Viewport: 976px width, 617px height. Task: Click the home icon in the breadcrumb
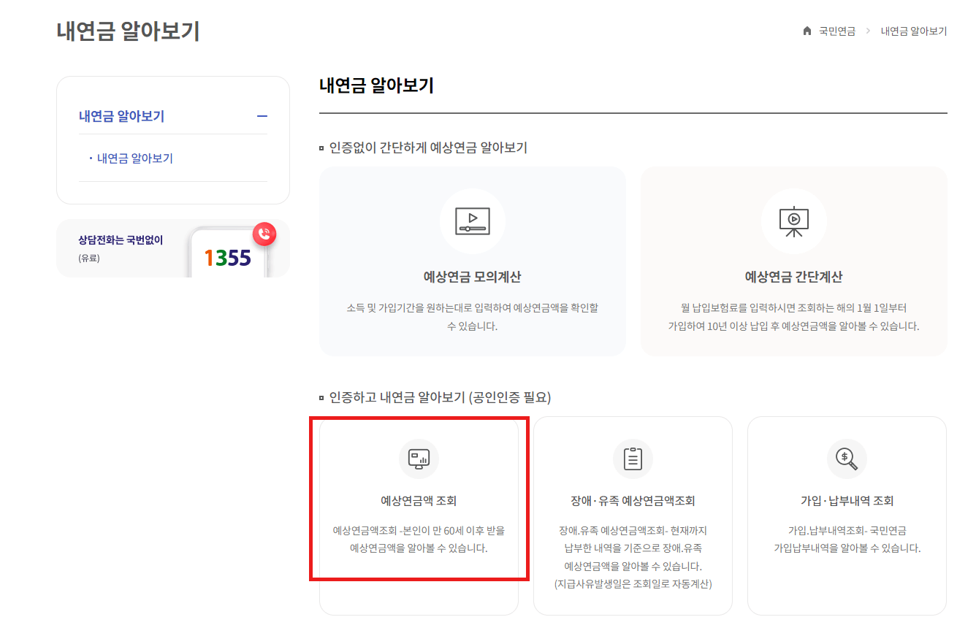click(807, 31)
